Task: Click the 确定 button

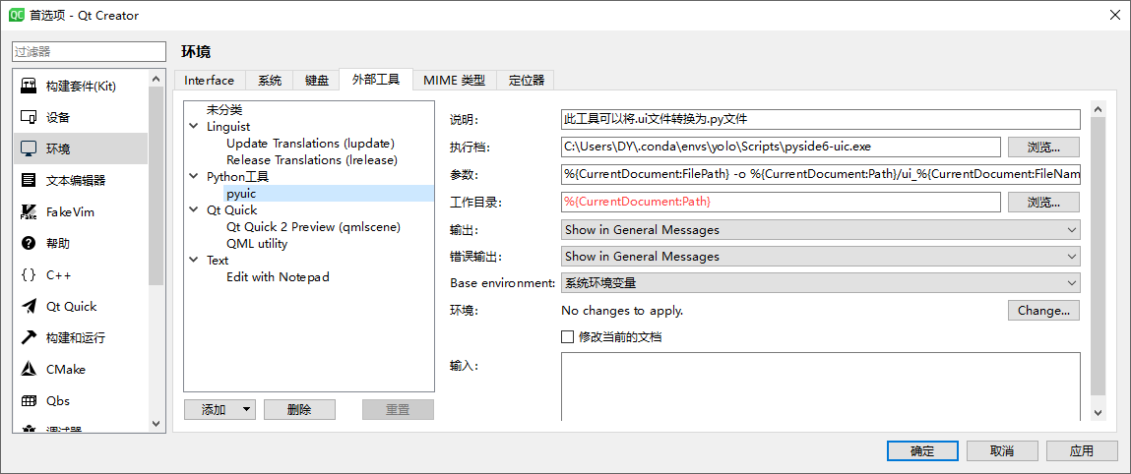Action: pos(922,451)
